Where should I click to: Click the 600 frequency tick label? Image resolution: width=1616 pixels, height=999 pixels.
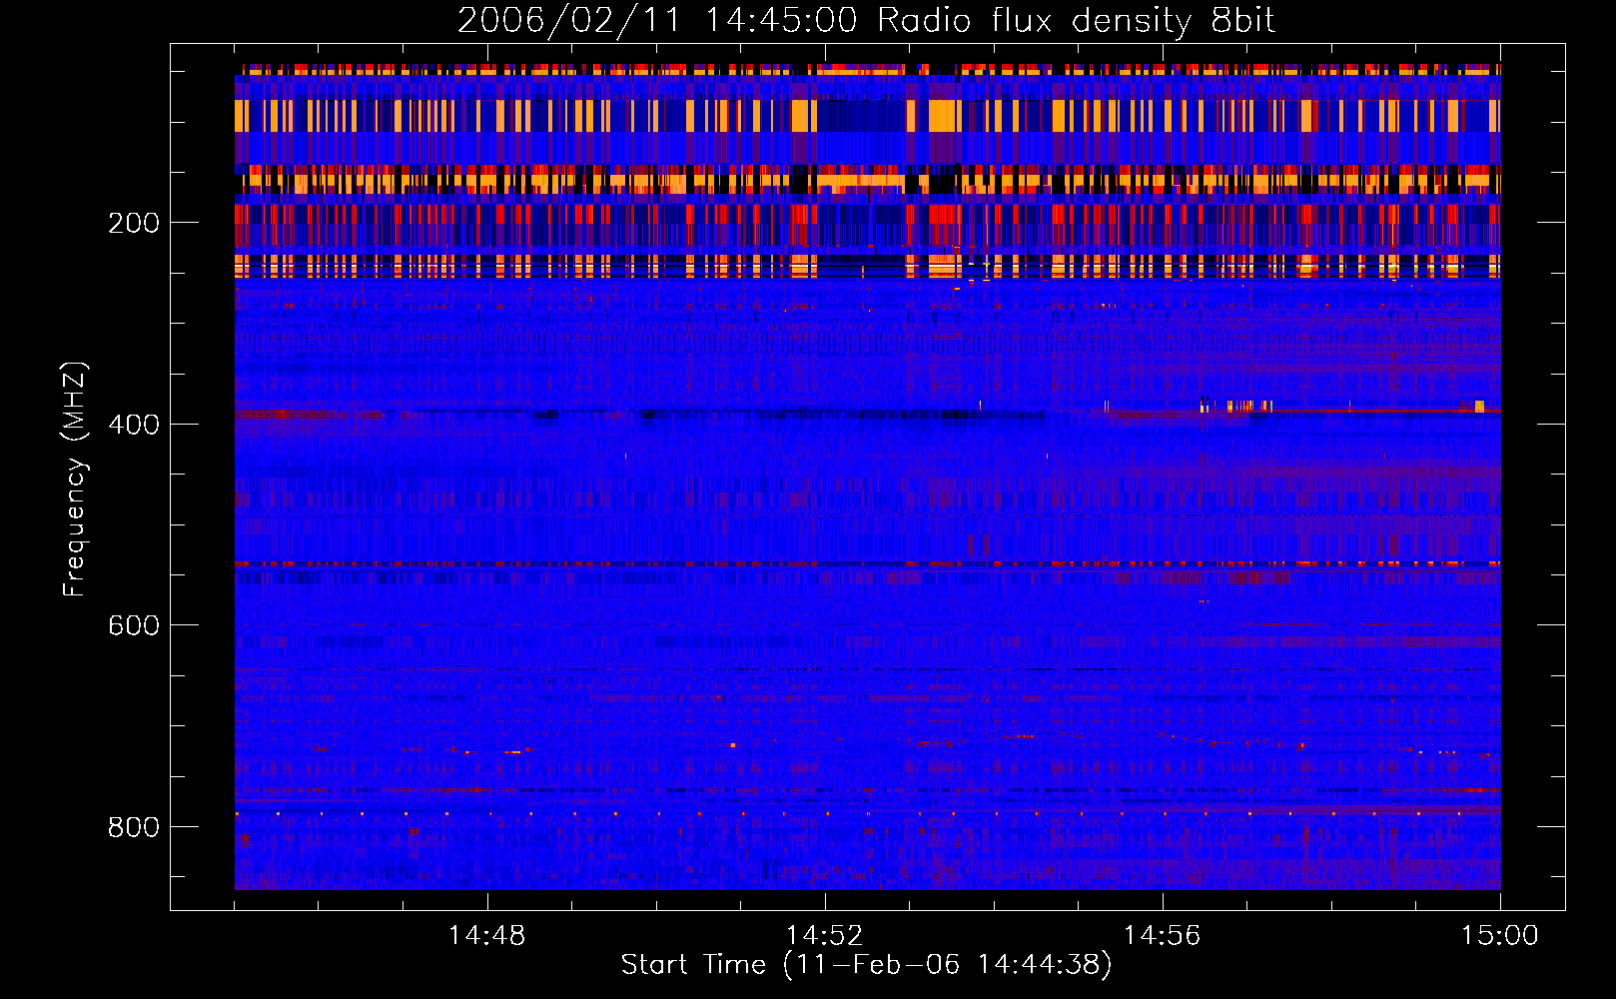pos(134,625)
